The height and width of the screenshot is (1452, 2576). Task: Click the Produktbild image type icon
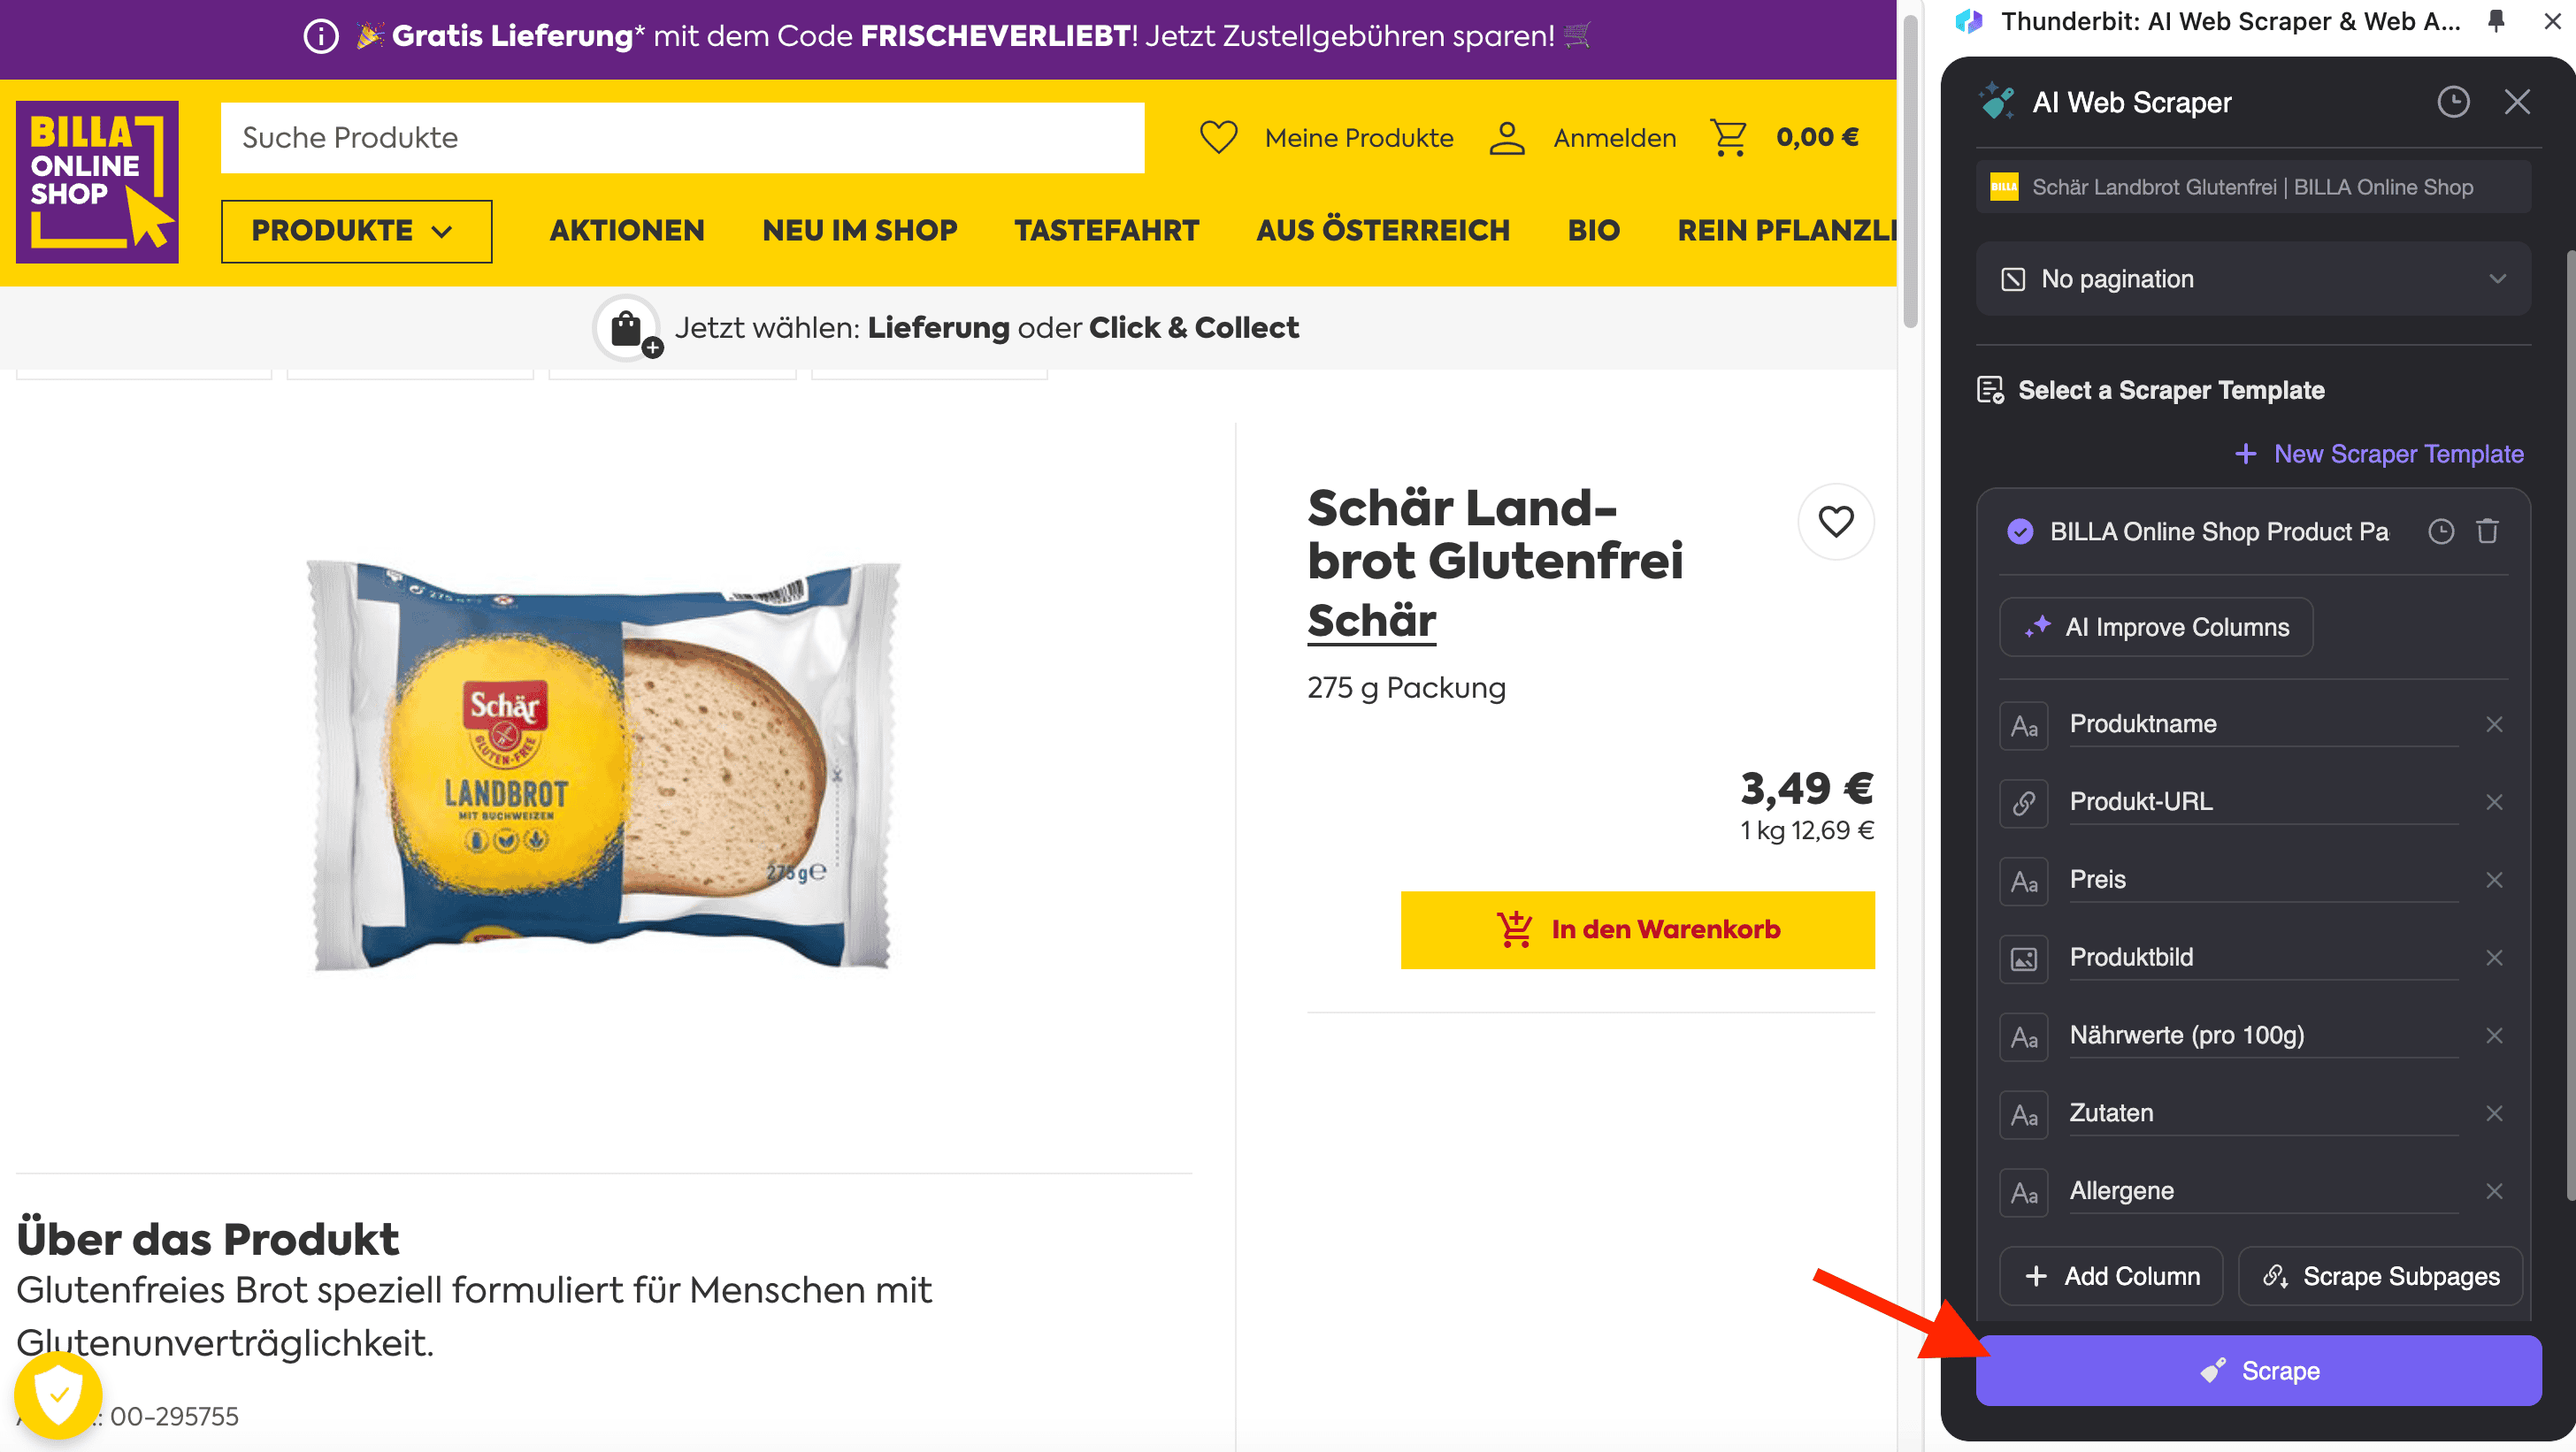2023,959
